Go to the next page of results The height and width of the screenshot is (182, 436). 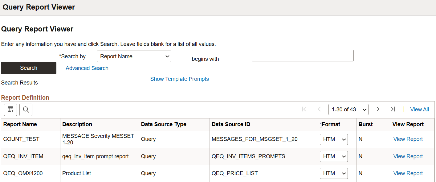tap(378, 109)
